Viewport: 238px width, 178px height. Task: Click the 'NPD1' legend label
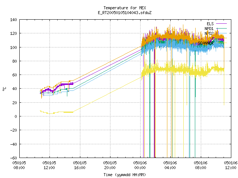pos(209,29)
